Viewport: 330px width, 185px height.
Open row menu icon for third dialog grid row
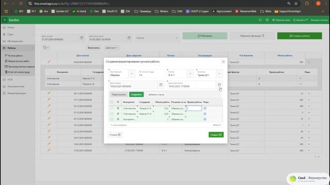pos(118,119)
